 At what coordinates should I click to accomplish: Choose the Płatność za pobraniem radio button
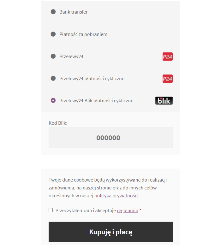coord(53,34)
